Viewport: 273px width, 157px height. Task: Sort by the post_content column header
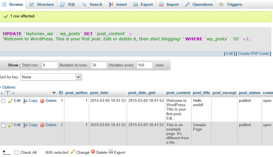pos(178,93)
